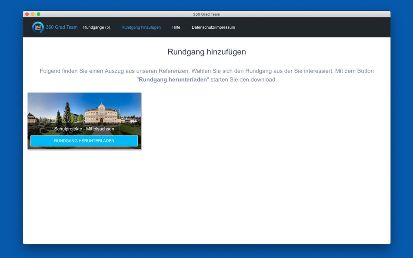413x258 pixels.
Task: Open the 360 Grad Team brand link
Action: [62, 27]
